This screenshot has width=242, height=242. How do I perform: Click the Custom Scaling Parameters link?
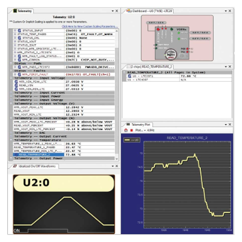click(x=90, y=27)
